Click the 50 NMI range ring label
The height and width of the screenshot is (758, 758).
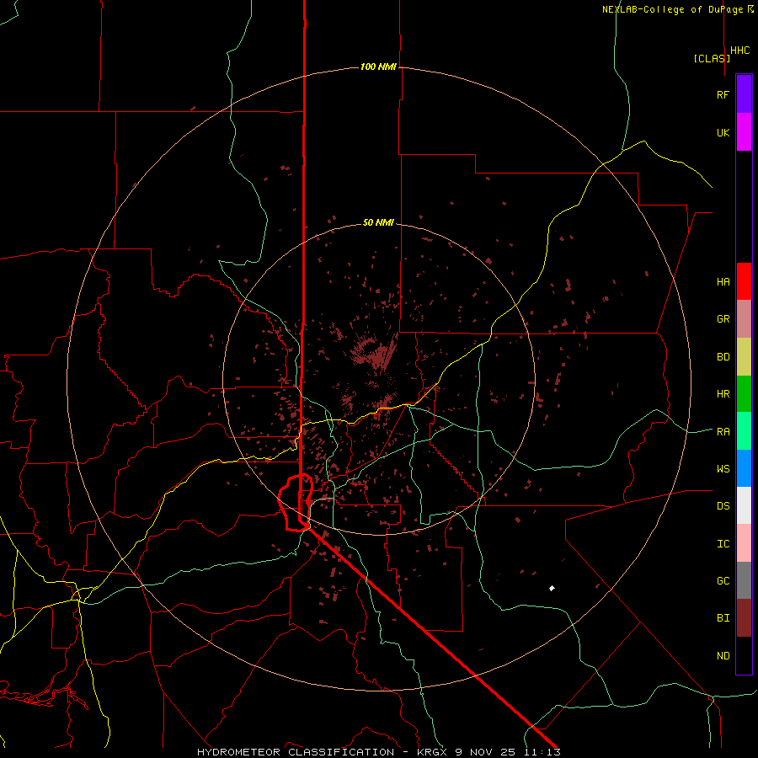click(x=378, y=222)
